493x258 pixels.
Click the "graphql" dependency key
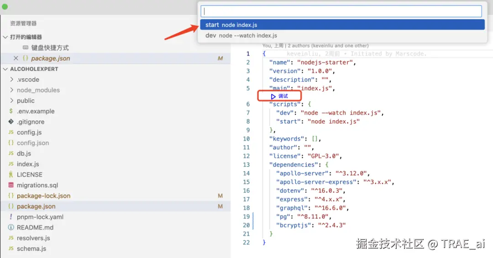tap(292, 208)
